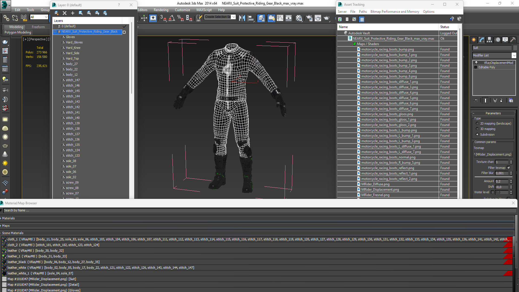Toggle Show End Result icon under modifier stack
519x292 pixels.
[485, 100]
